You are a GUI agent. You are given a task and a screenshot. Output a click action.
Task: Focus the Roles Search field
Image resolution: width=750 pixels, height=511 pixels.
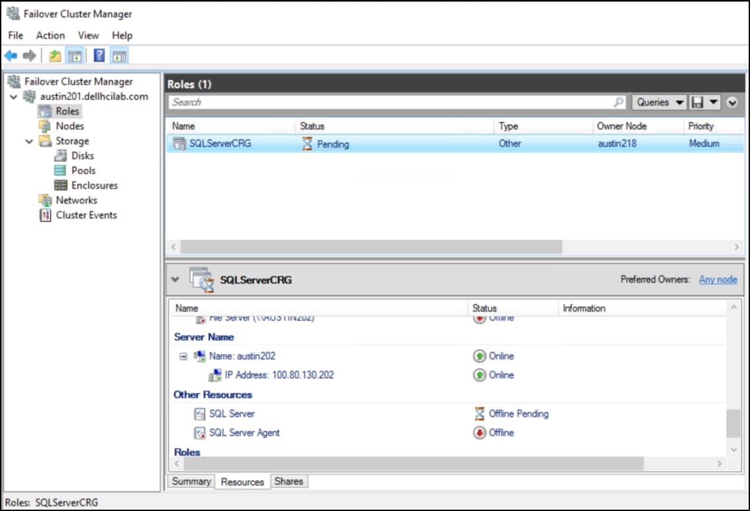397,102
